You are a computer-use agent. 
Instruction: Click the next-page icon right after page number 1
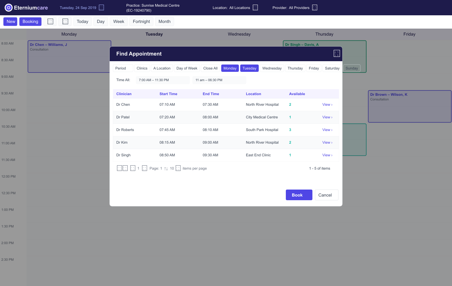tap(144, 168)
